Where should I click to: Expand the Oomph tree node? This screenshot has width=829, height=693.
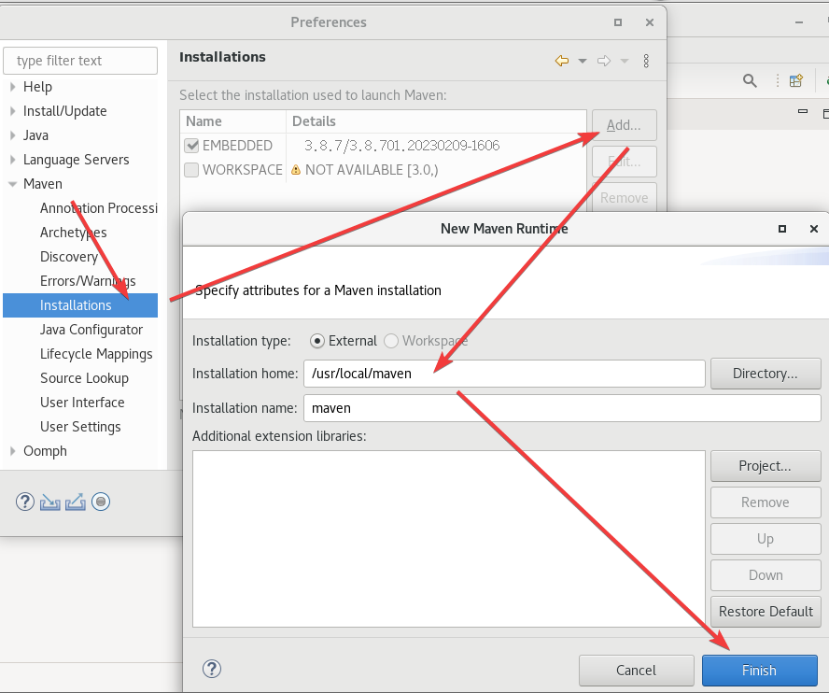[13, 451]
